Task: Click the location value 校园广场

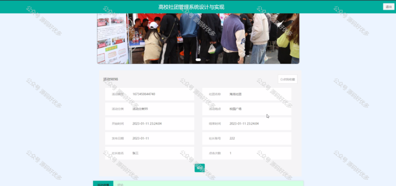Action: click(x=236, y=109)
